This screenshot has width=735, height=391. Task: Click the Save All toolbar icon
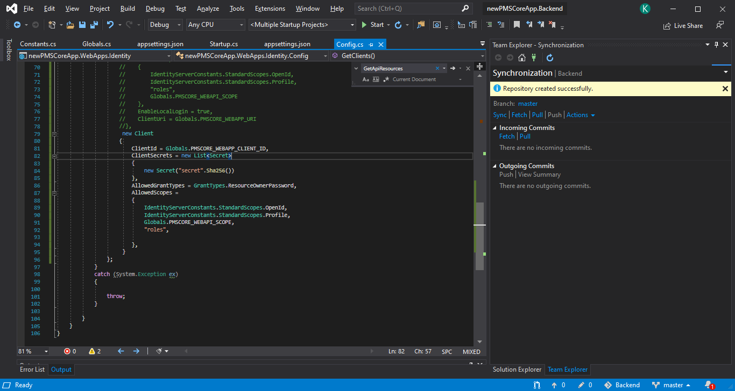click(94, 25)
